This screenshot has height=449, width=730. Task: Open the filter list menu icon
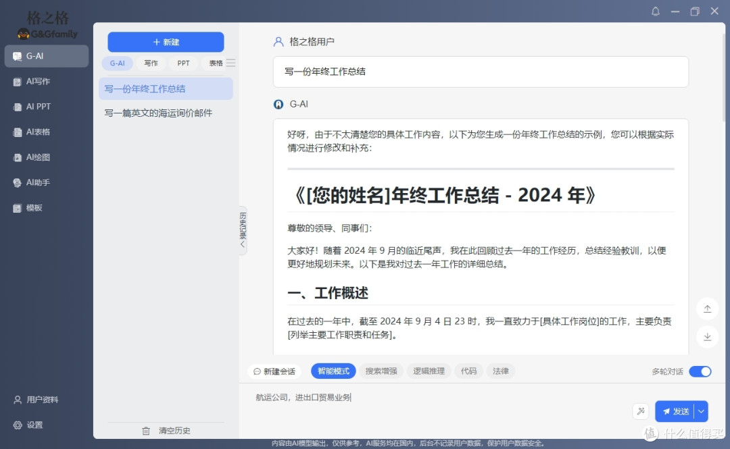pos(231,63)
